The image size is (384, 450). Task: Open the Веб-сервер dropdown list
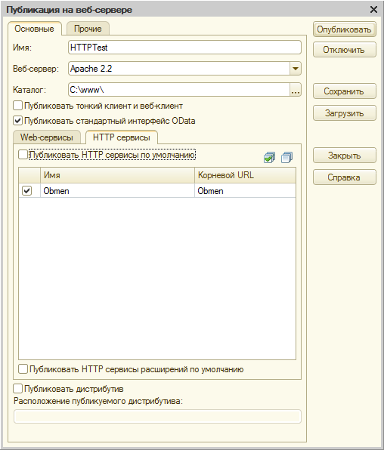[296, 69]
